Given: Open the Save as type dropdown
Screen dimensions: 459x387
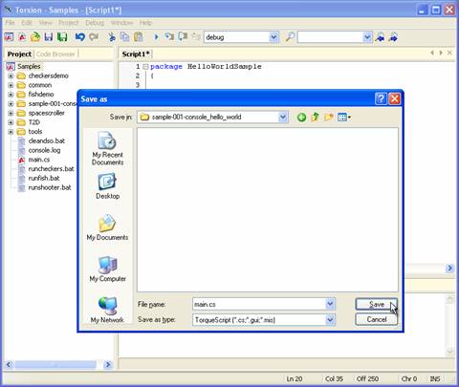Looking at the screenshot, I should pyautogui.click(x=330, y=319).
